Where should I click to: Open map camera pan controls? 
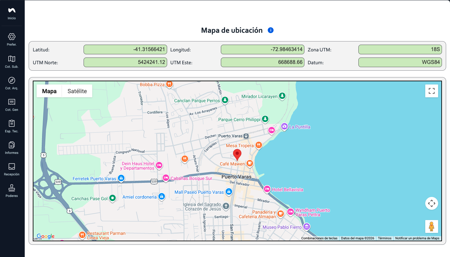click(432, 203)
